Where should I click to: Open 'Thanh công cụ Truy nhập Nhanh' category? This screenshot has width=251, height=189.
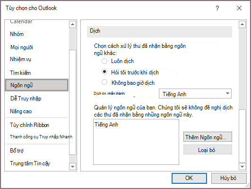coord(41,137)
